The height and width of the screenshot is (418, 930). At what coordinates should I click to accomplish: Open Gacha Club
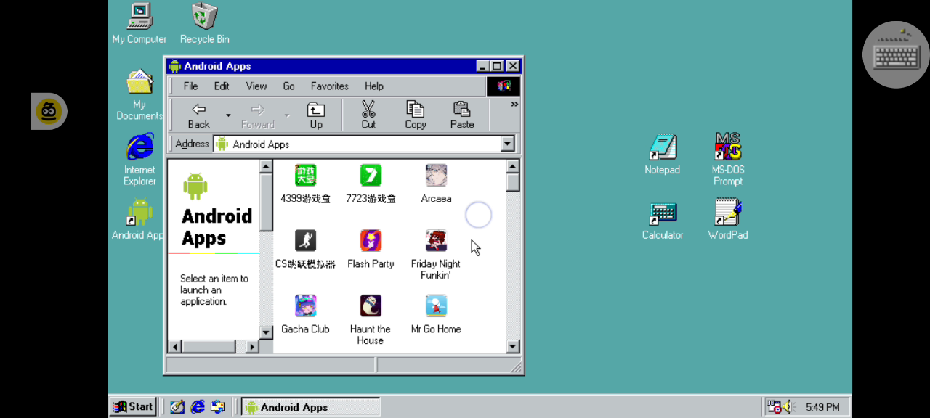(305, 306)
